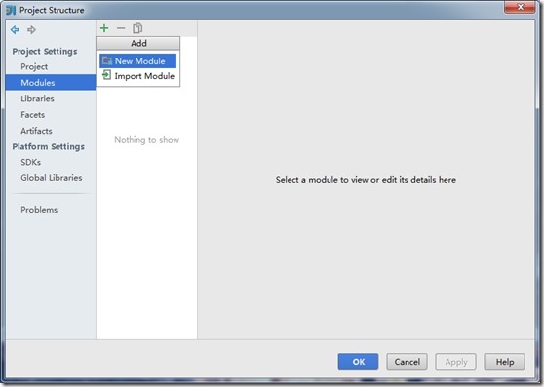Image resolution: width=544 pixels, height=387 pixels.
Task: Open the Facets section
Action: coord(32,115)
